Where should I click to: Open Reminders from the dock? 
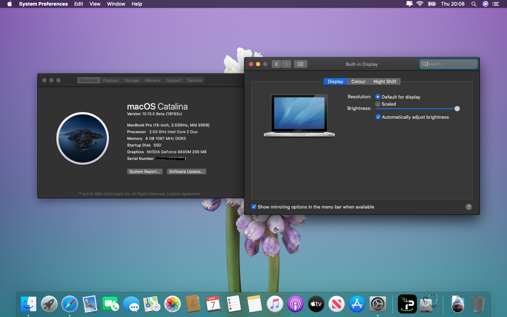[x=234, y=304]
